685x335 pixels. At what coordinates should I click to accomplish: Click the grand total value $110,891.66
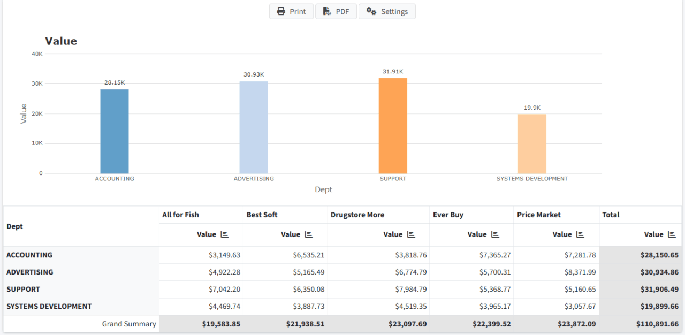click(x=657, y=324)
